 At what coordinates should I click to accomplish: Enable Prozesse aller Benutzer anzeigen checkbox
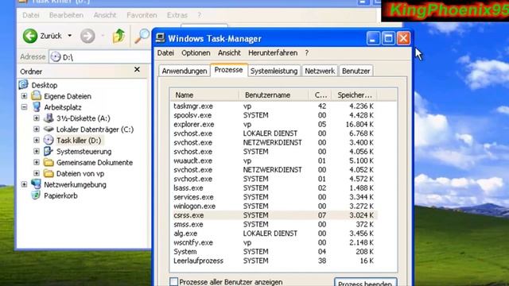(x=173, y=281)
